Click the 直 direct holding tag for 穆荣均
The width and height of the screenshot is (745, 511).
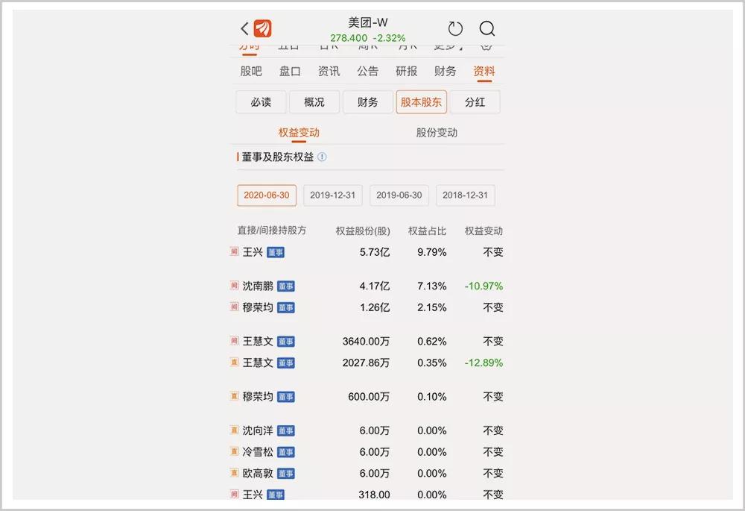pyautogui.click(x=233, y=397)
